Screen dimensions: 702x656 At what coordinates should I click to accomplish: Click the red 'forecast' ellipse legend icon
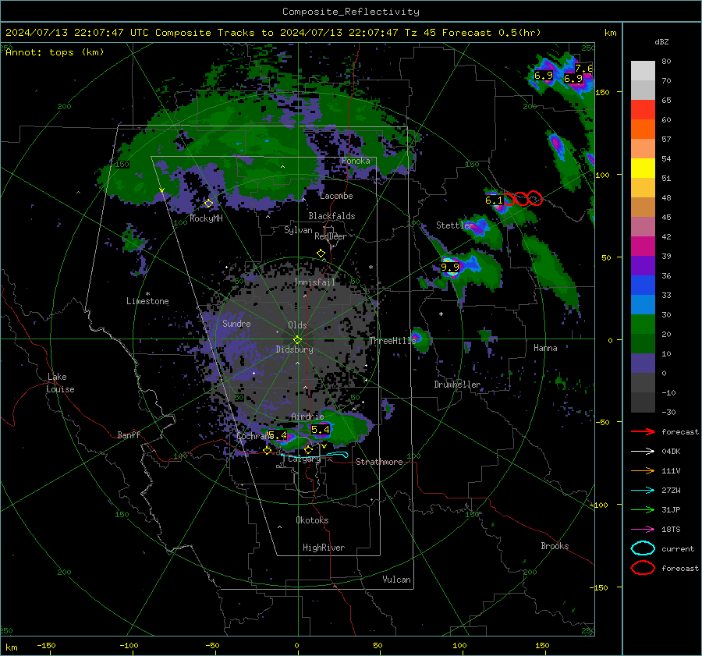pos(643,568)
